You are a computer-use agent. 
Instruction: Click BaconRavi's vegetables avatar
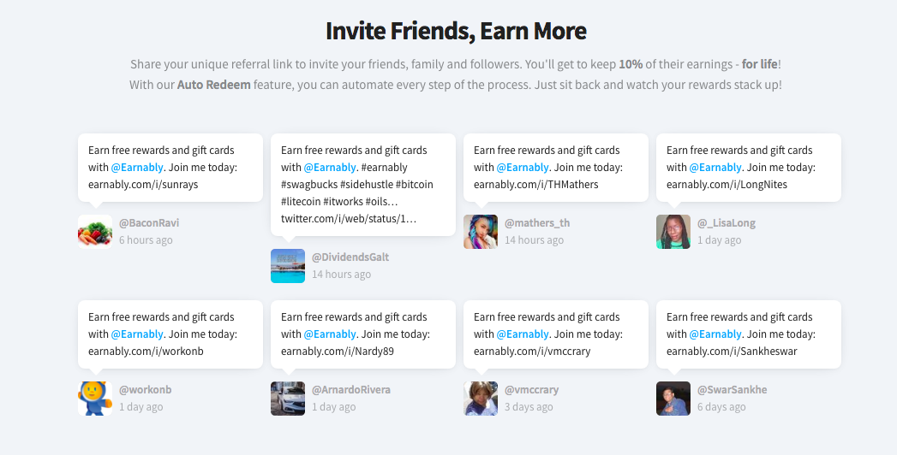tap(95, 232)
